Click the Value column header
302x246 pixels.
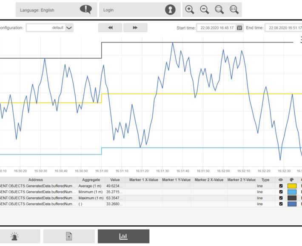115,180
